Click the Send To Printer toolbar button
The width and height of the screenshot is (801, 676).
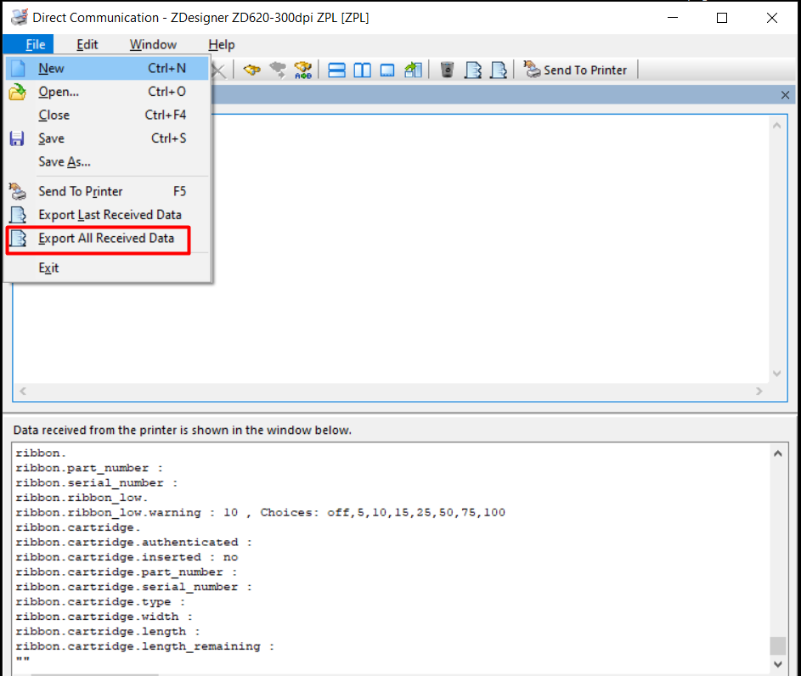point(575,70)
